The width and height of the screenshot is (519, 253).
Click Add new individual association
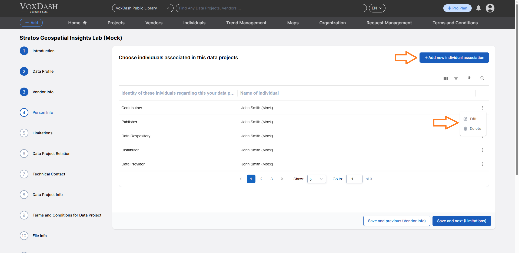pyautogui.click(x=454, y=57)
